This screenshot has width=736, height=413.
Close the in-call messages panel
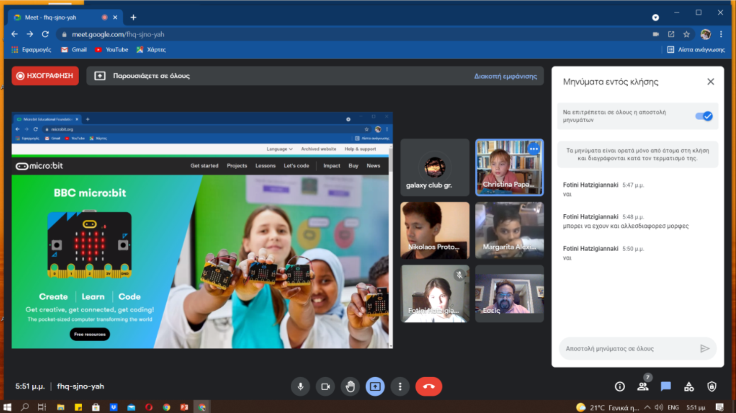point(711,82)
